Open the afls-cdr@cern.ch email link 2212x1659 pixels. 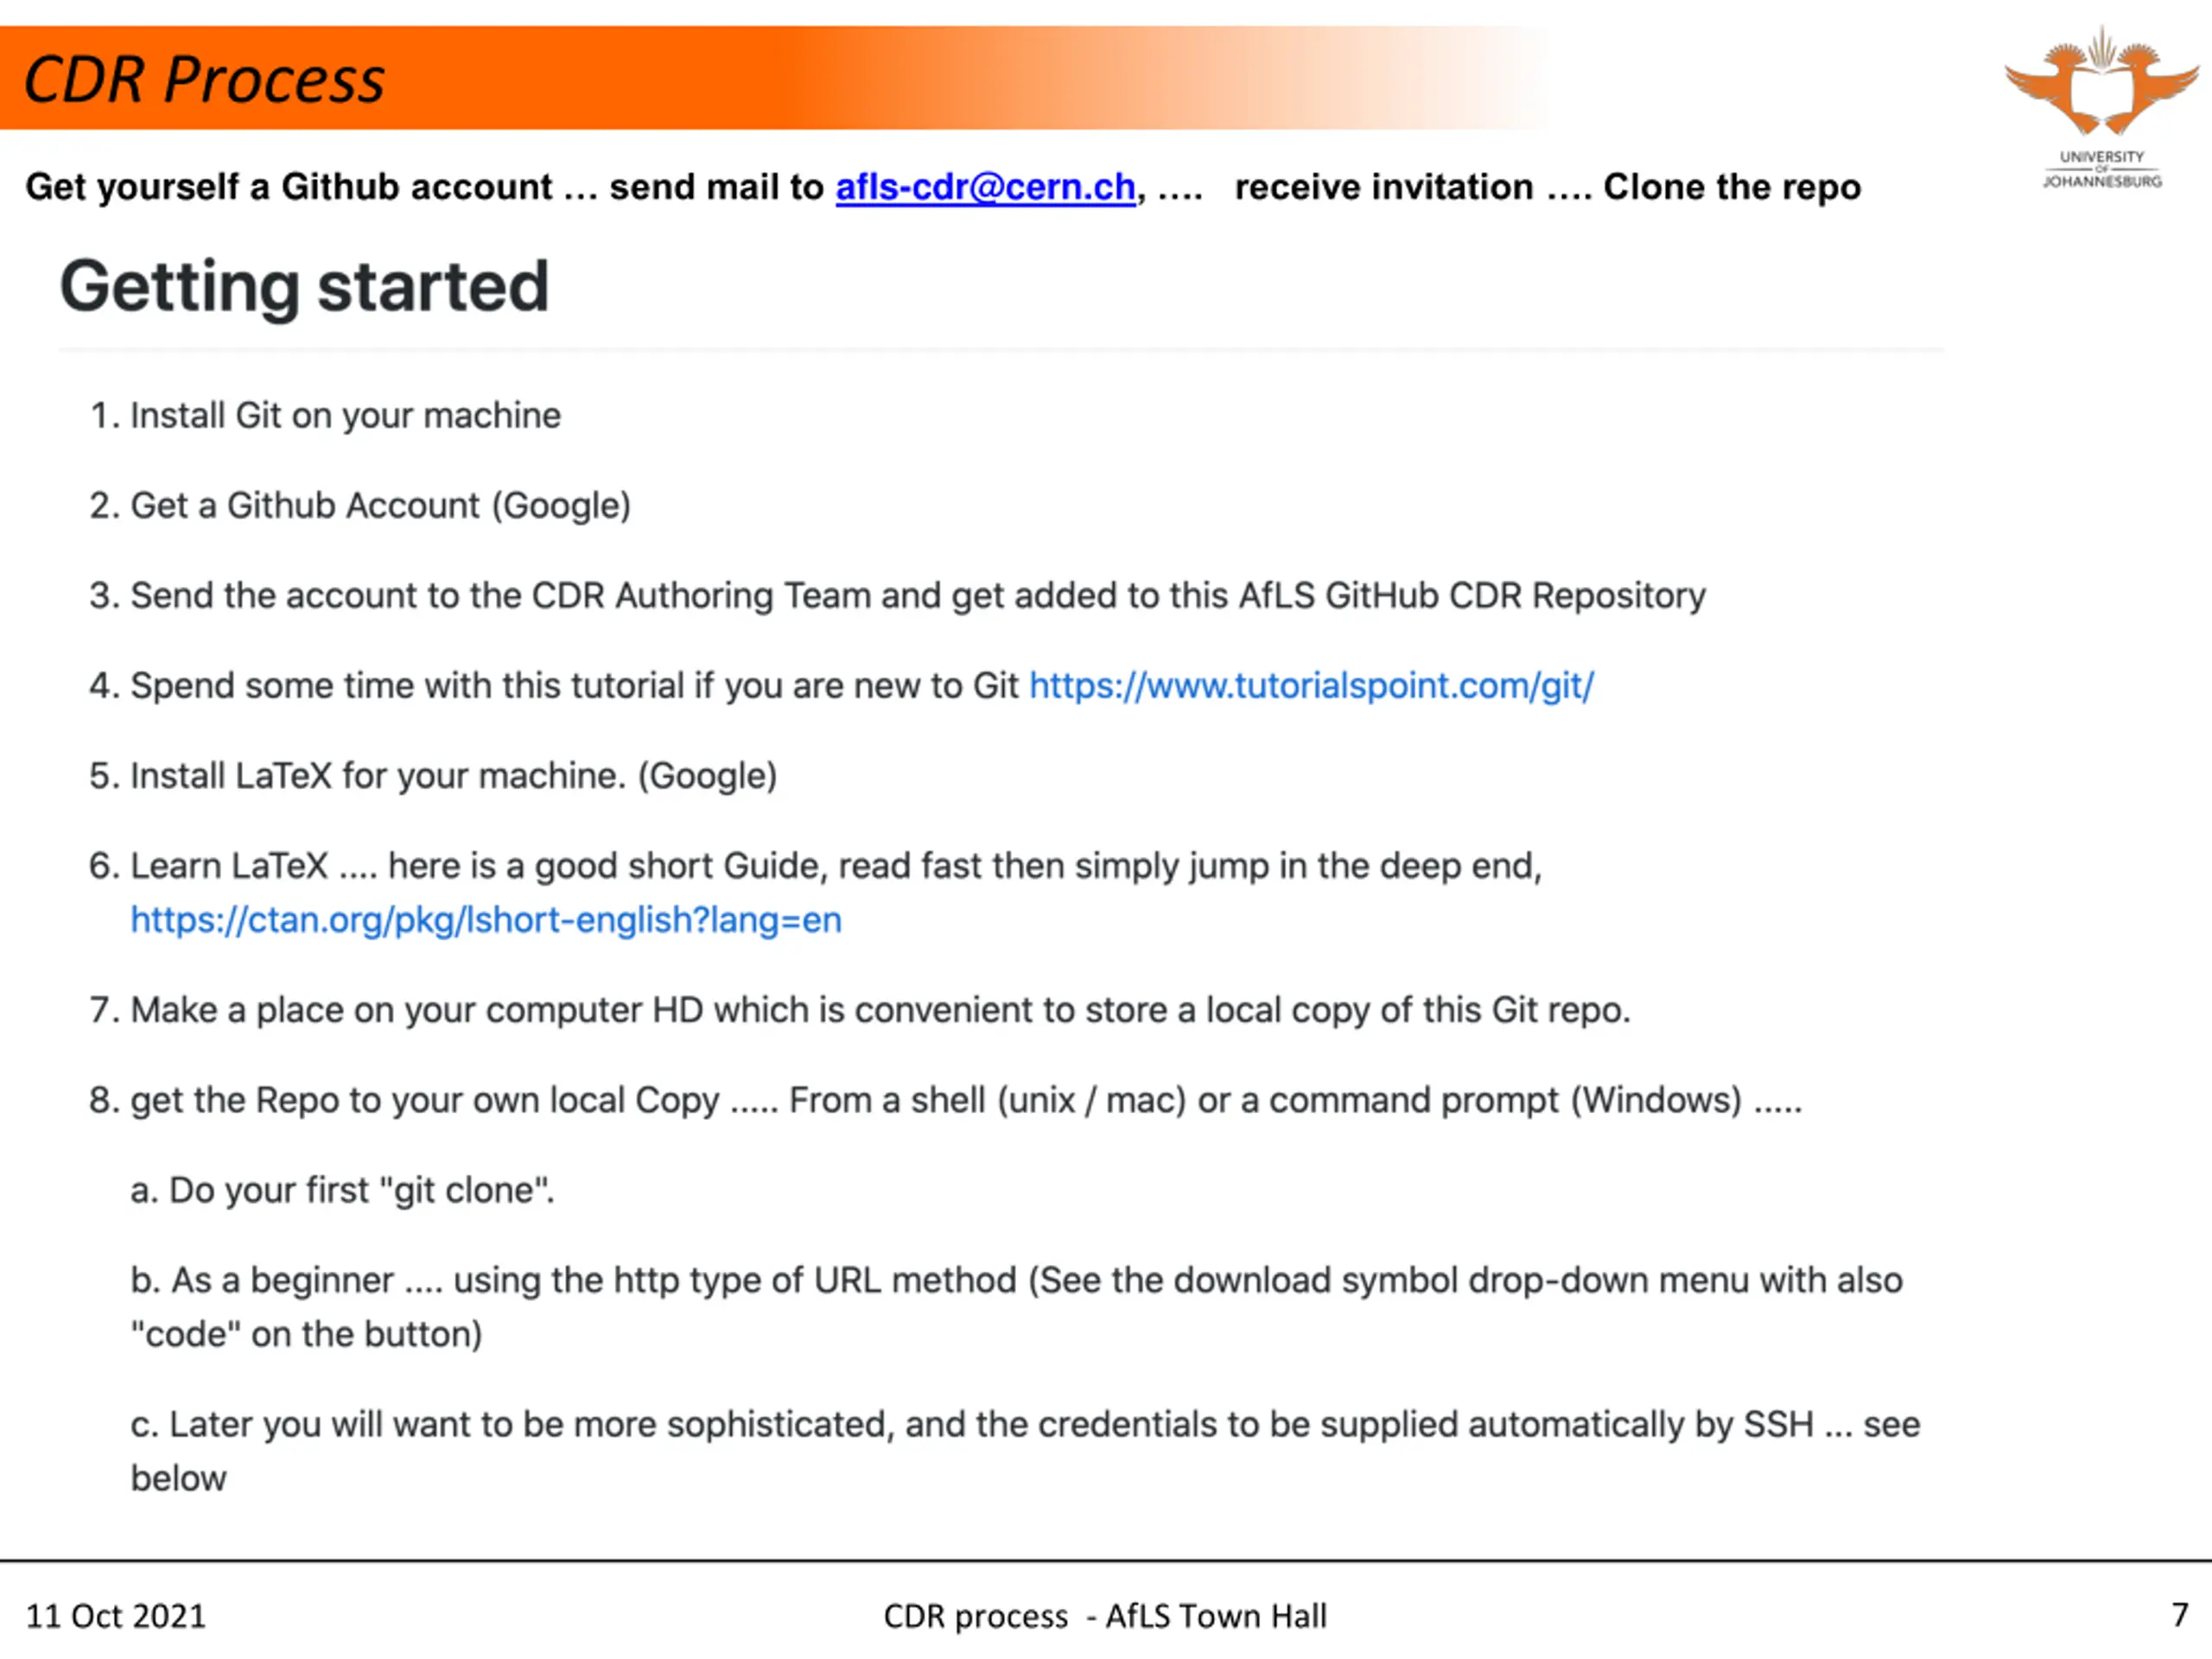(x=985, y=187)
